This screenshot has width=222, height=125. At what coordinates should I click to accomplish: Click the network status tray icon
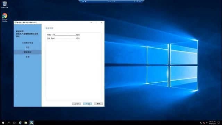pos(201,123)
